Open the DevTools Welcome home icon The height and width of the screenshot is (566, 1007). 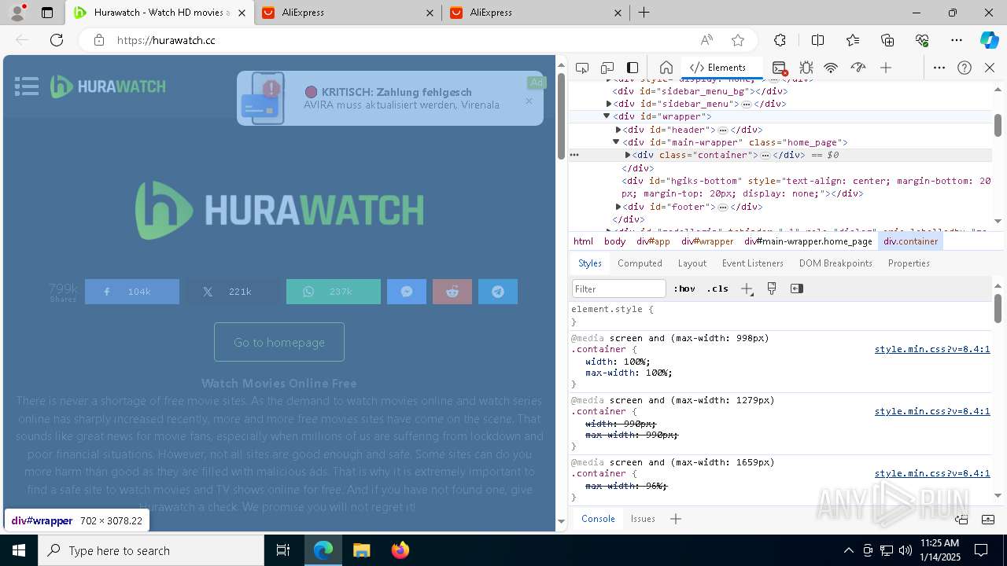click(666, 68)
